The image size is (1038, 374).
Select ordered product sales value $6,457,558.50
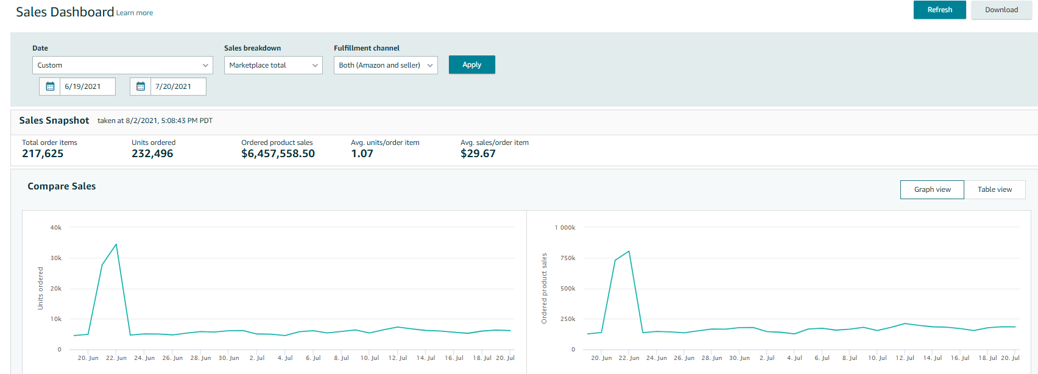pos(278,153)
